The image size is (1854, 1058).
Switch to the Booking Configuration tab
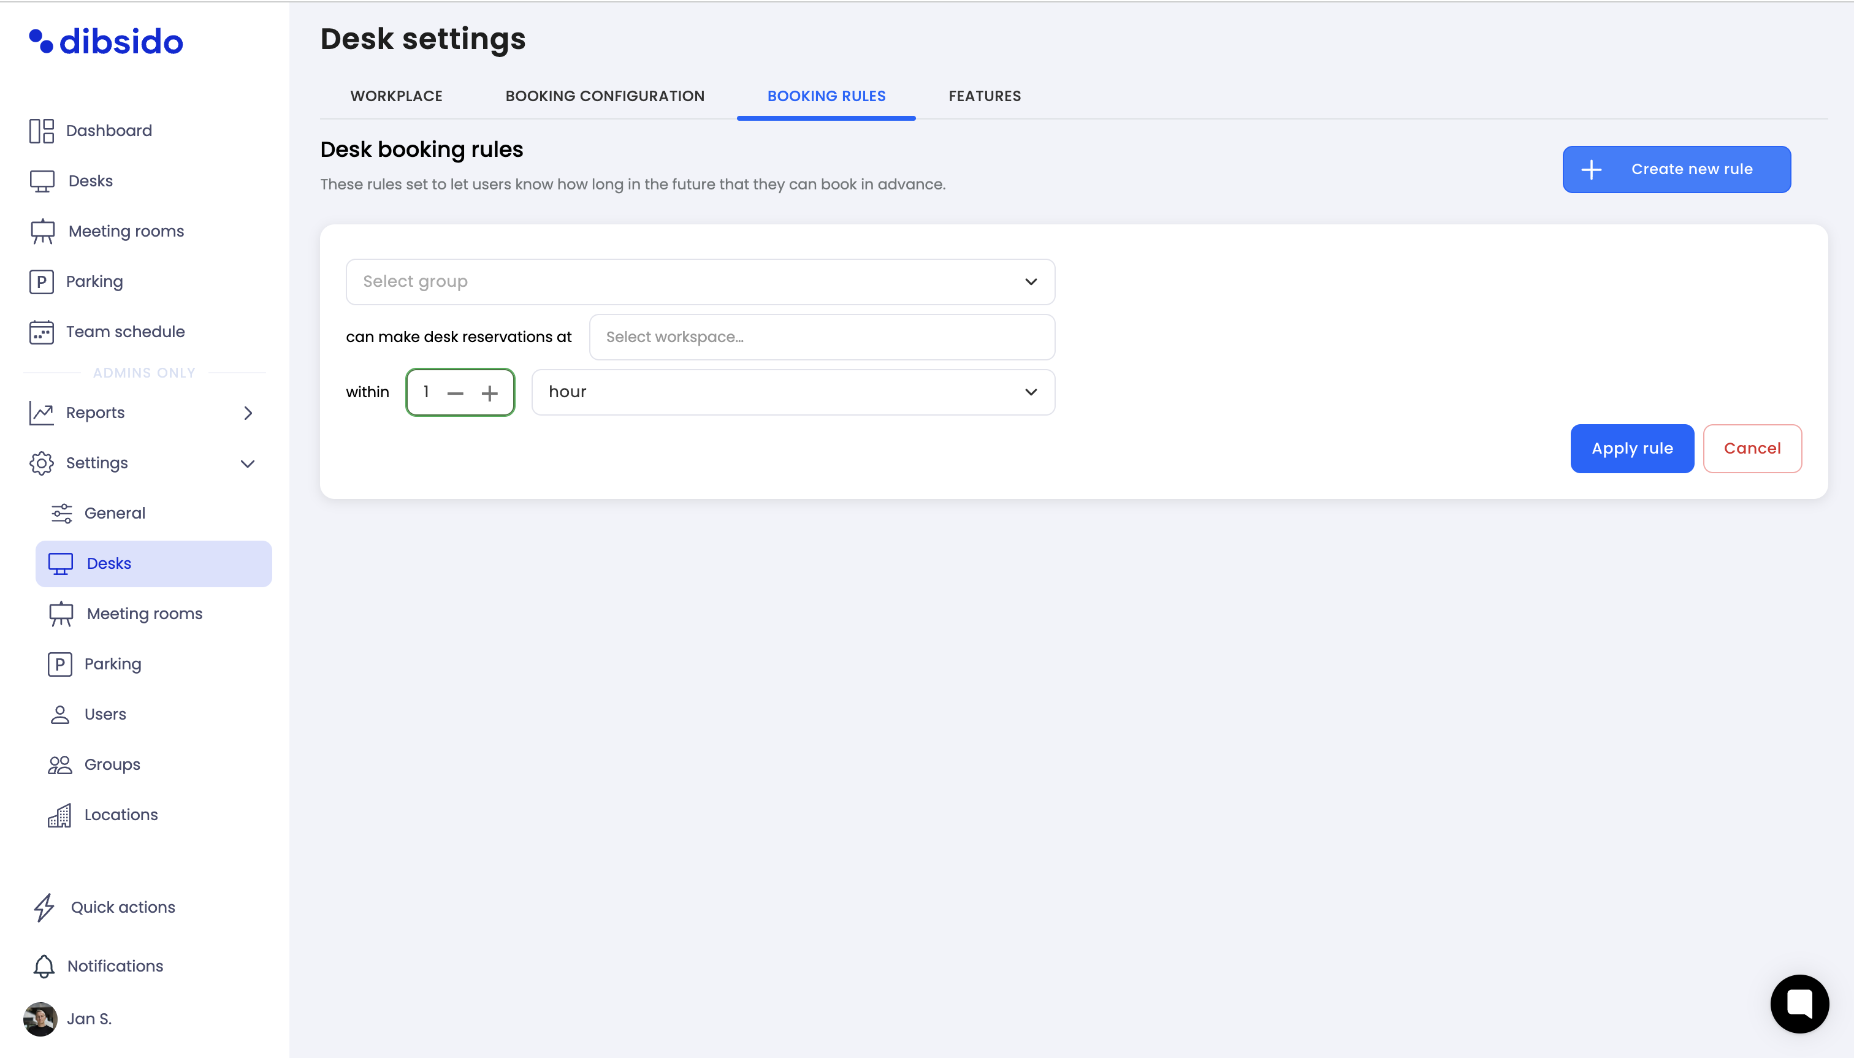click(605, 96)
